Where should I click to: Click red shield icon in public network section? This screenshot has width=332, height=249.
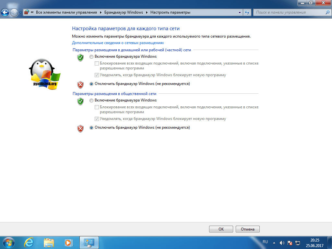coord(80,128)
